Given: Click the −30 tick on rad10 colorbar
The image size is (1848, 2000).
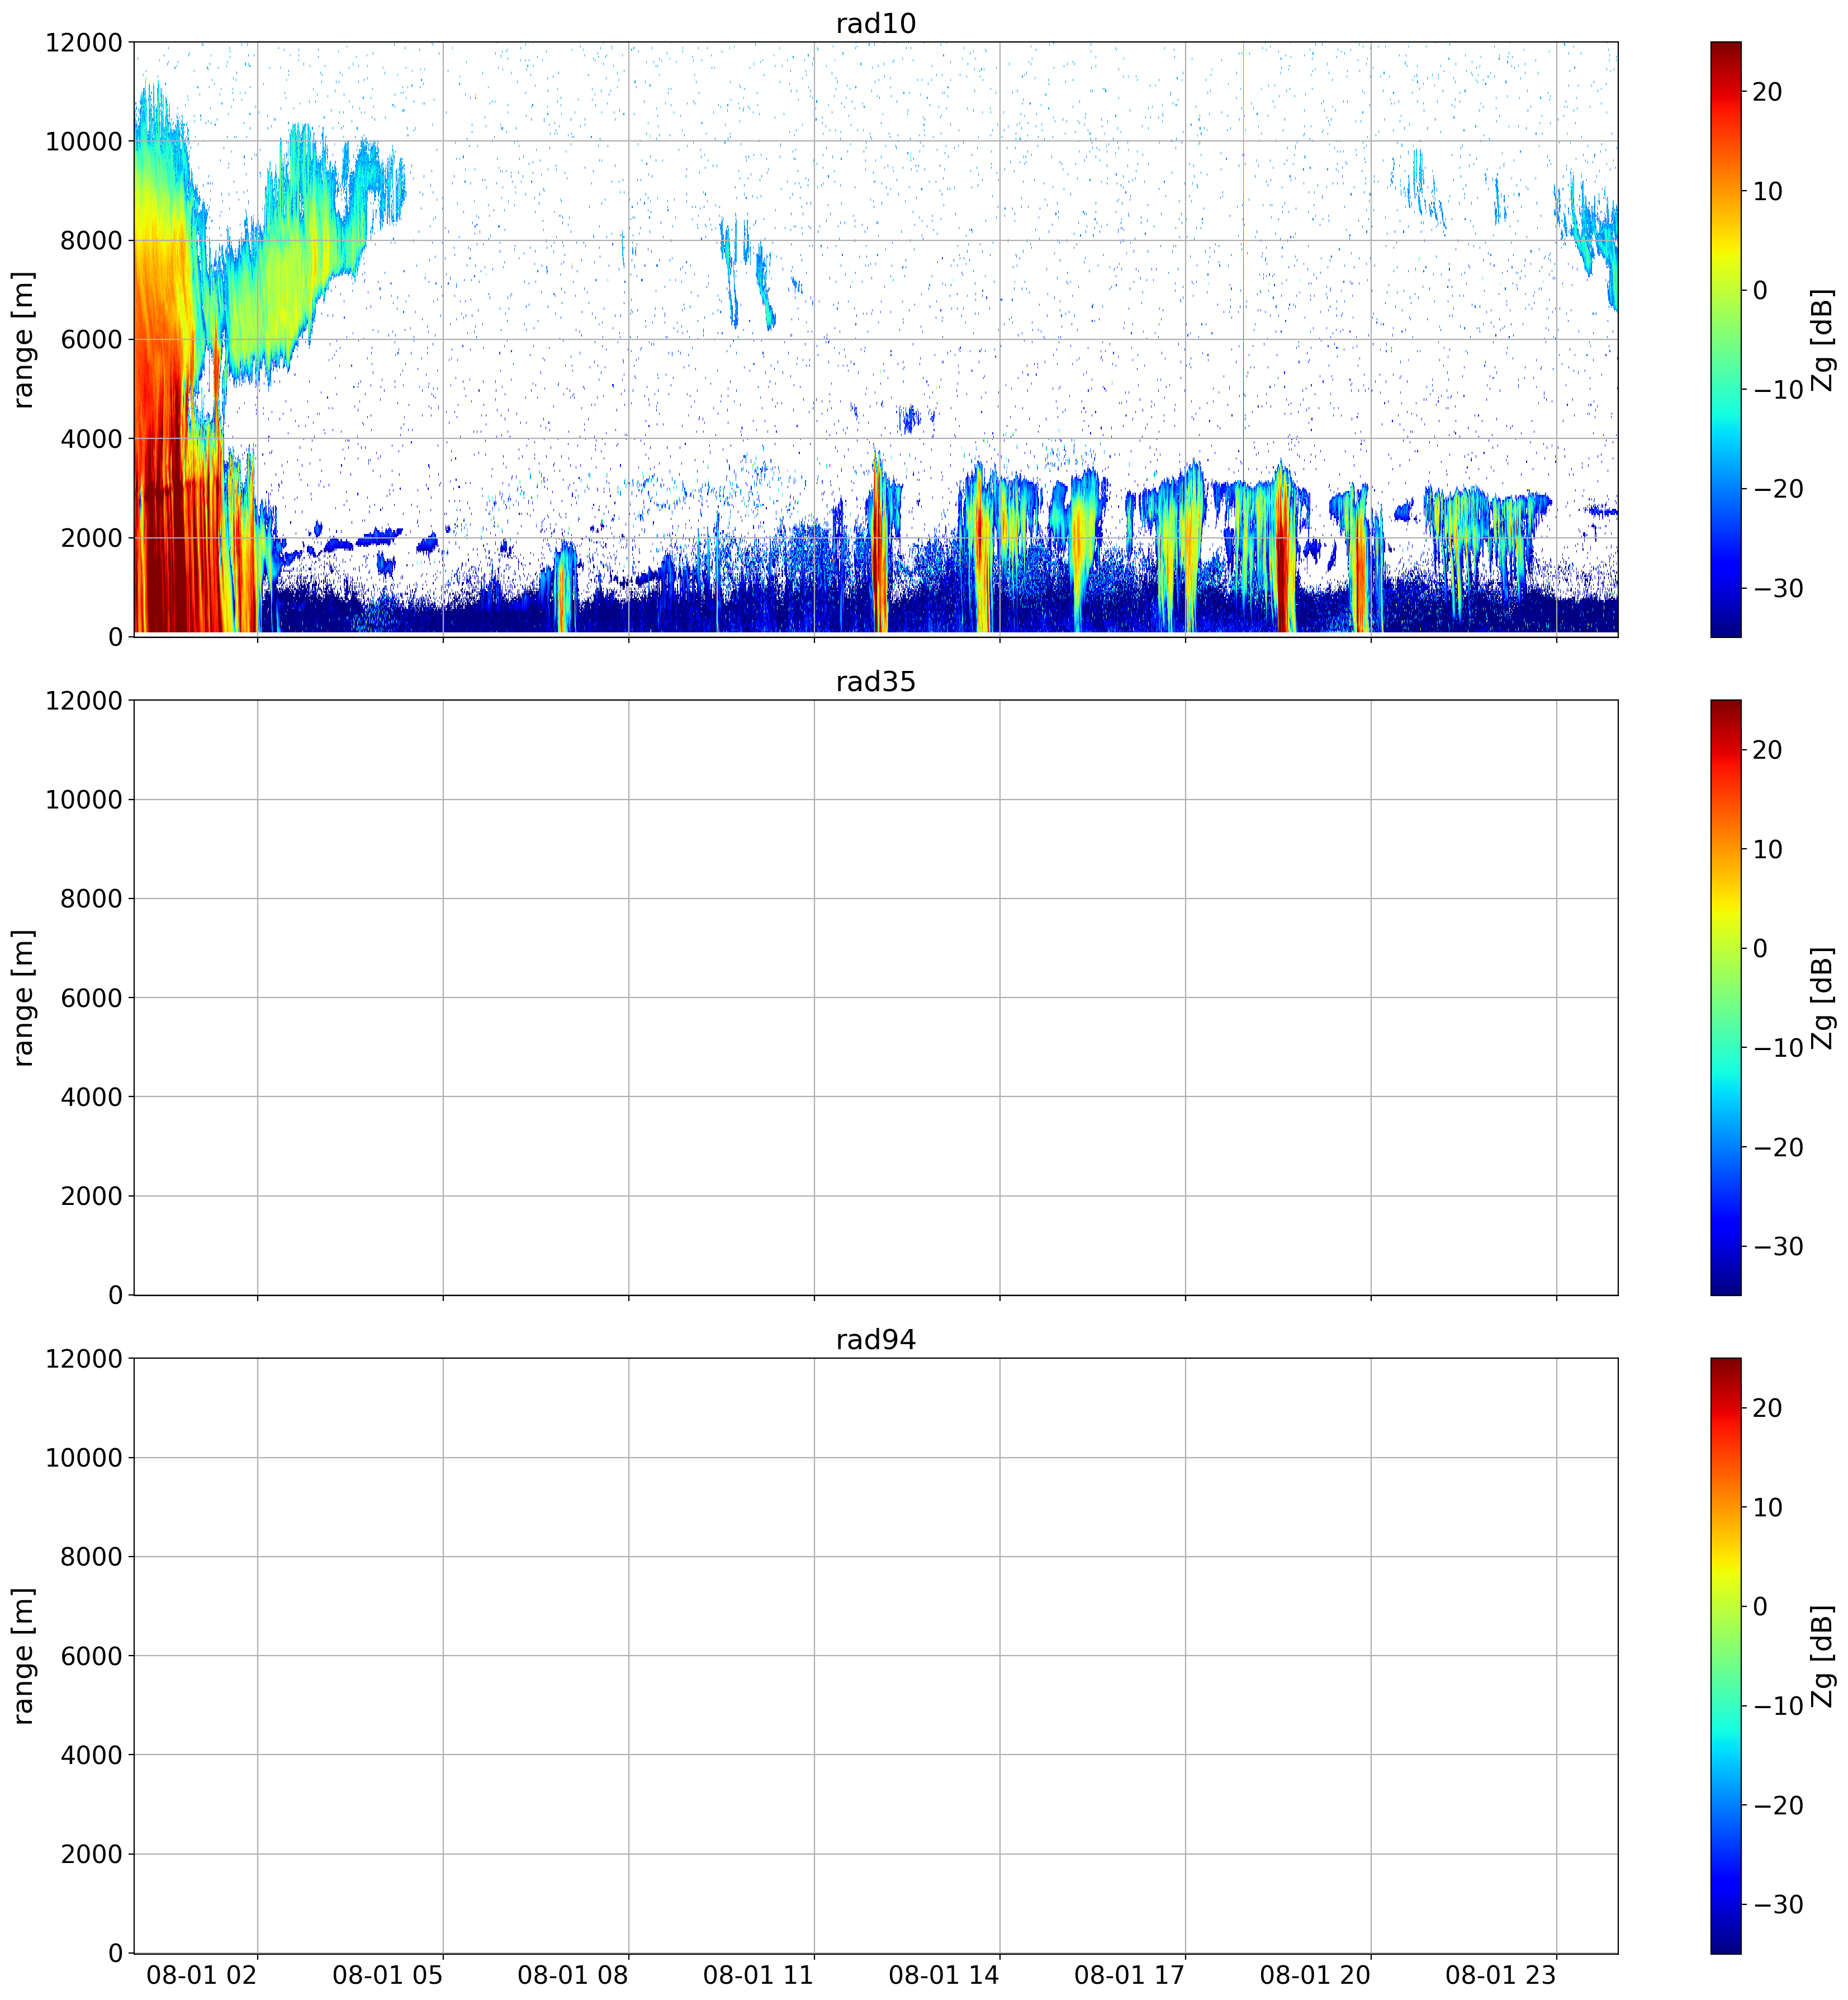Looking at the screenshot, I should [1779, 588].
